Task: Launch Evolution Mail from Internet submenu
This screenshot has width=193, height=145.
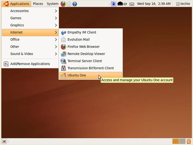Action: coord(91,40)
